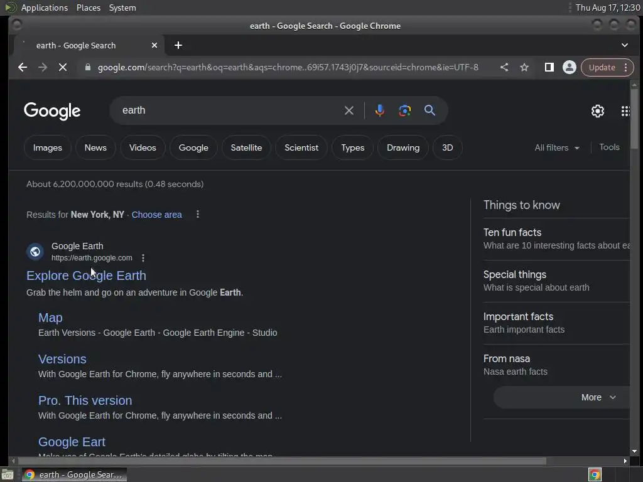643x482 pixels.
Task: Bookmark this tab with the star
Action: 524,67
